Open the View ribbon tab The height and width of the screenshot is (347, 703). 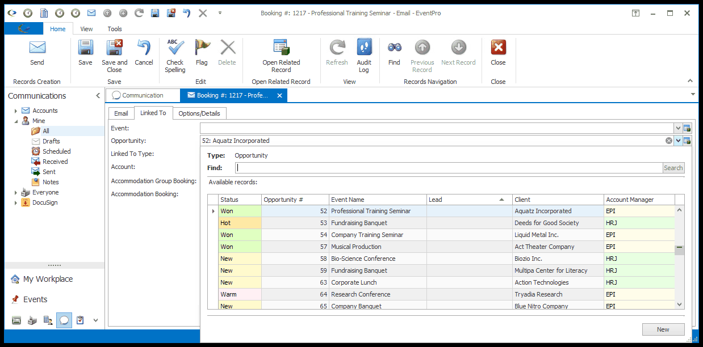[x=86, y=29]
